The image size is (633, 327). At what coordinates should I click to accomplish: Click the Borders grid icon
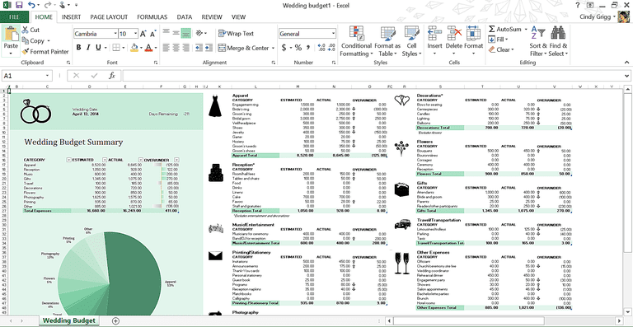point(116,48)
